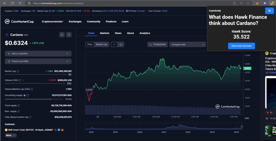Toggle CryptoBuddy dark/light theme button

(269, 11)
